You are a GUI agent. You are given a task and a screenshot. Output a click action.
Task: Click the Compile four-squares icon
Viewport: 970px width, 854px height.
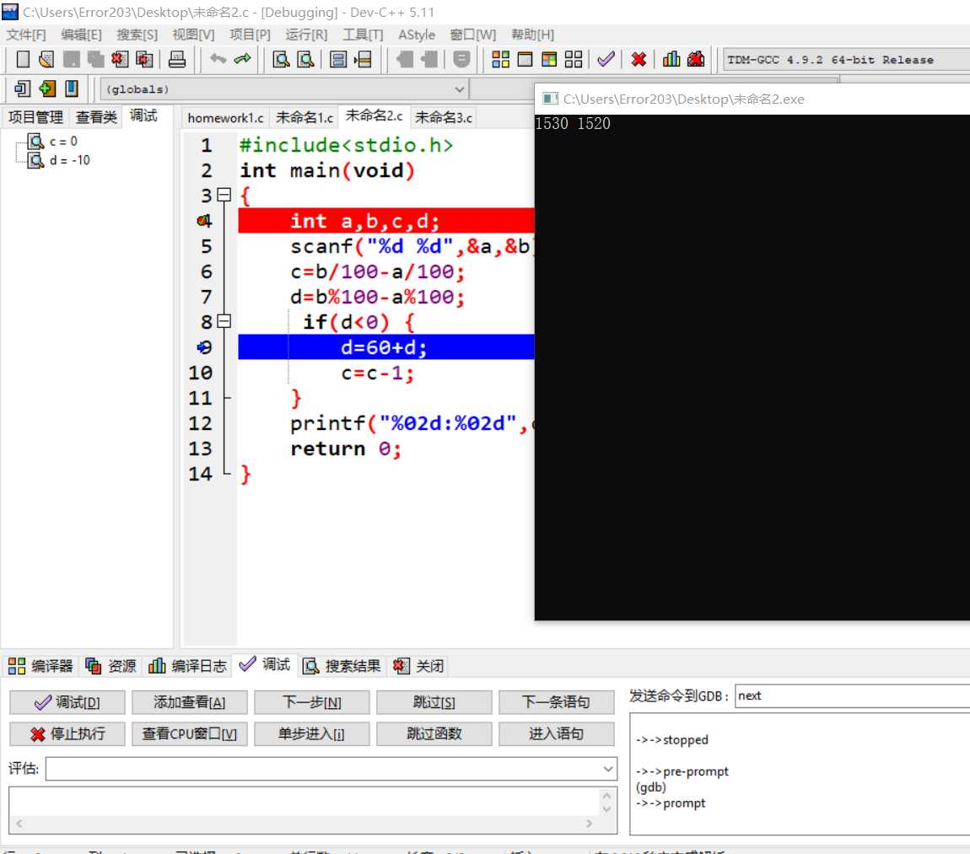tap(500, 59)
